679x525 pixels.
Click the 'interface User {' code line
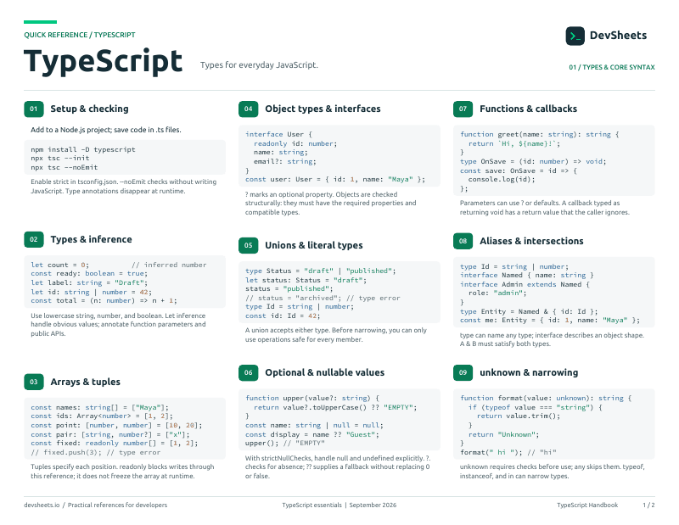point(279,134)
